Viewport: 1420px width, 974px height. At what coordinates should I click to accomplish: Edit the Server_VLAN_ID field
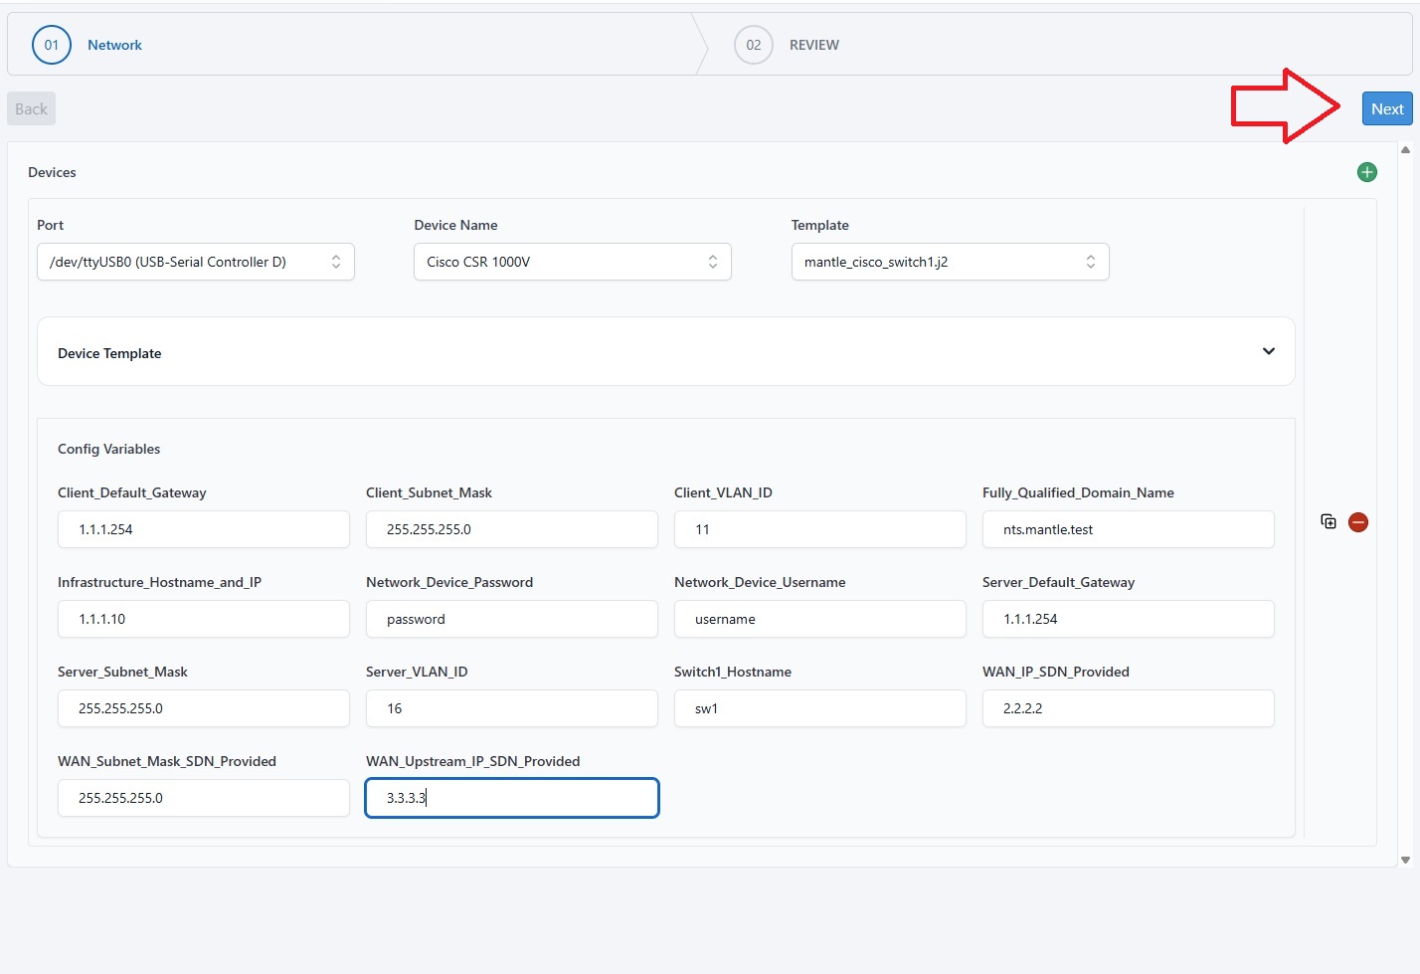click(x=512, y=708)
